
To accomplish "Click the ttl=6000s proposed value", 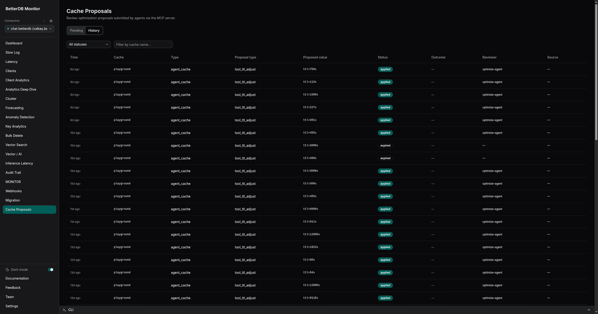I will [311, 209].
